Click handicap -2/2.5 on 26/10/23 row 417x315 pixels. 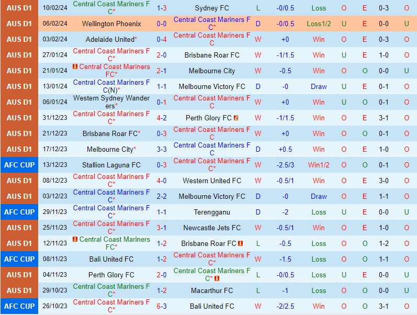(x=285, y=306)
